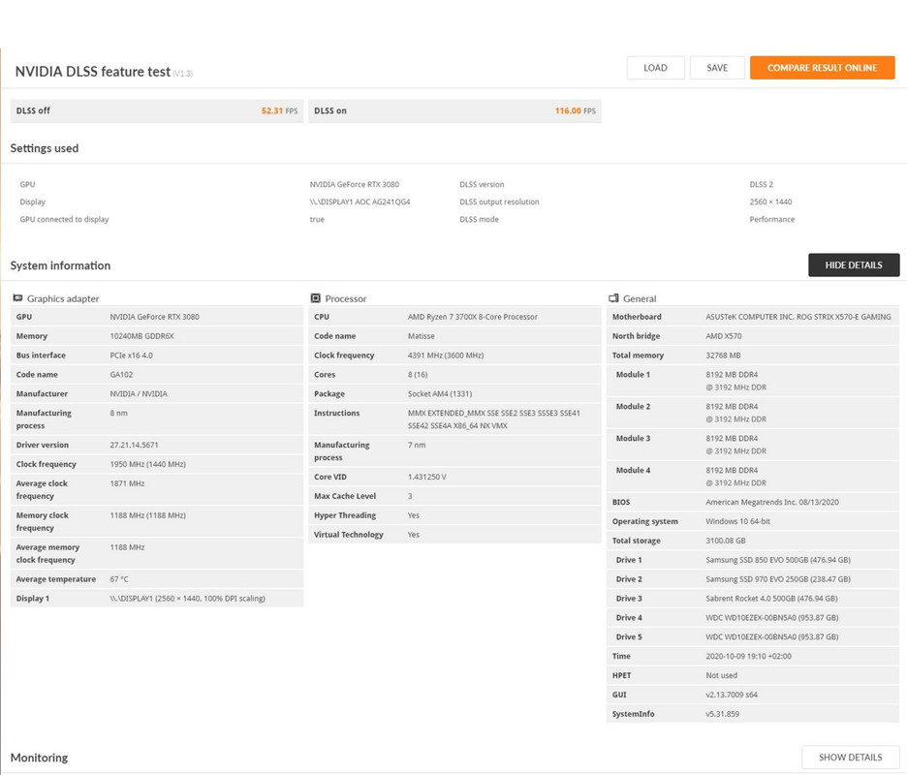The height and width of the screenshot is (775, 907).
Task: Select output resolution 2560 × 1440 in settings
Action: (771, 201)
